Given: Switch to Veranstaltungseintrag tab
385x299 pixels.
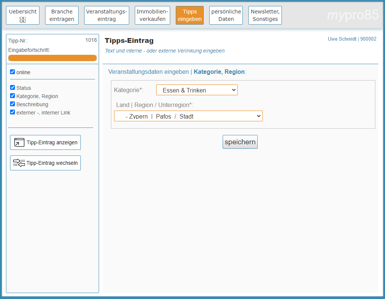Looking at the screenshot, I should click(106, 15).
